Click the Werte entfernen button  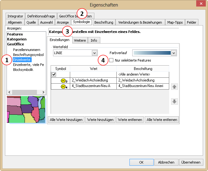(x=130, y=120)
